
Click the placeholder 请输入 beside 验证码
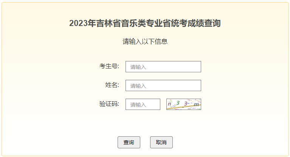[x=138, y=105]
